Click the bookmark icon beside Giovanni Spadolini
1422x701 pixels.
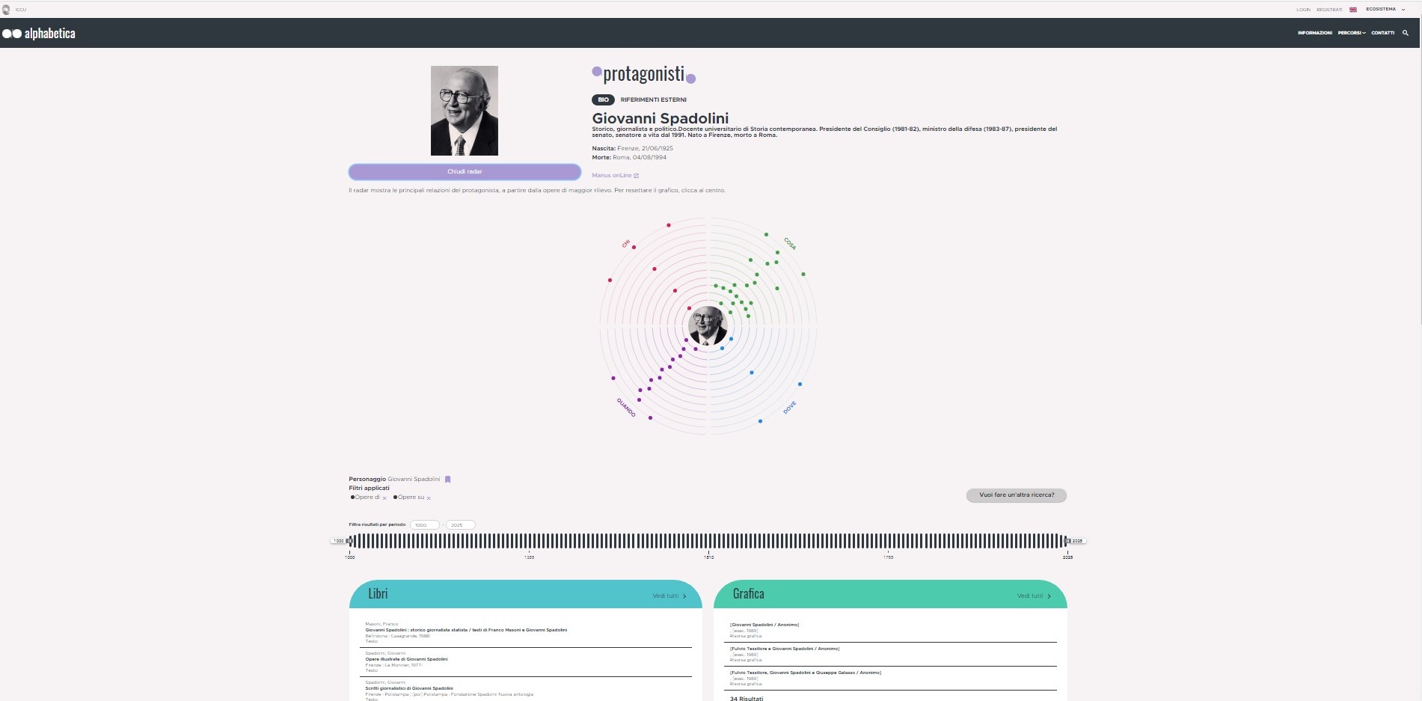(x=447, y=479)
